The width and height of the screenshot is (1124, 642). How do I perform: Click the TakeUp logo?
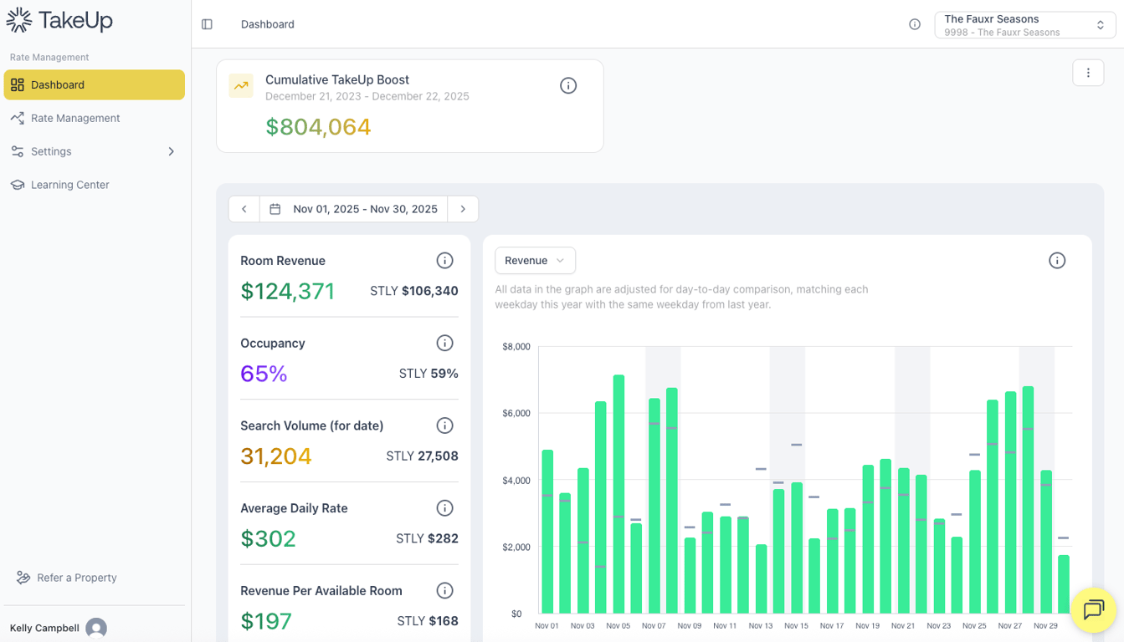pos(59,19)
